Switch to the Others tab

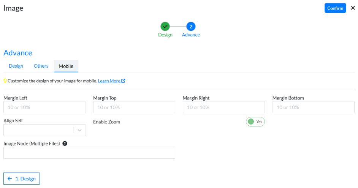[41, 66]
